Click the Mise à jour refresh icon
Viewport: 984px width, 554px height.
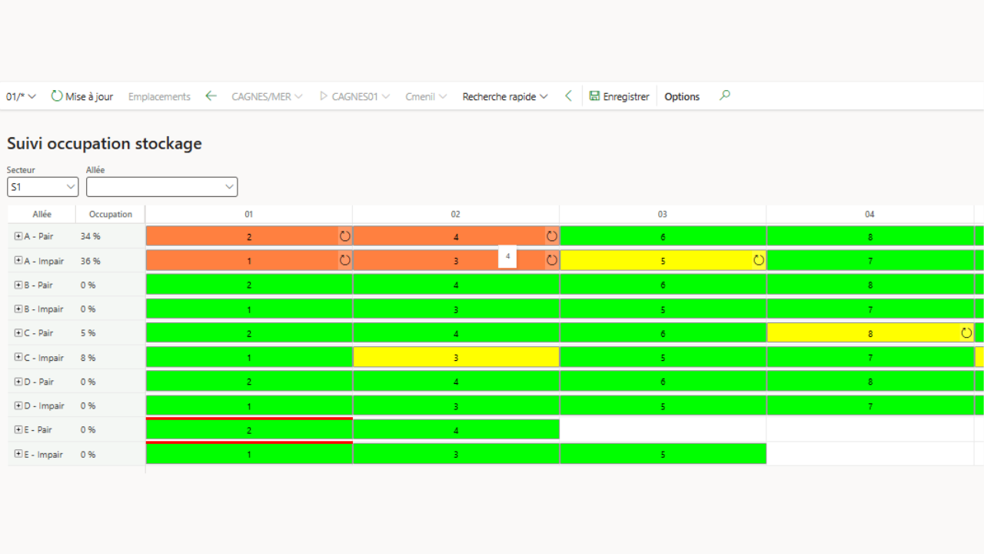[57, 96]
